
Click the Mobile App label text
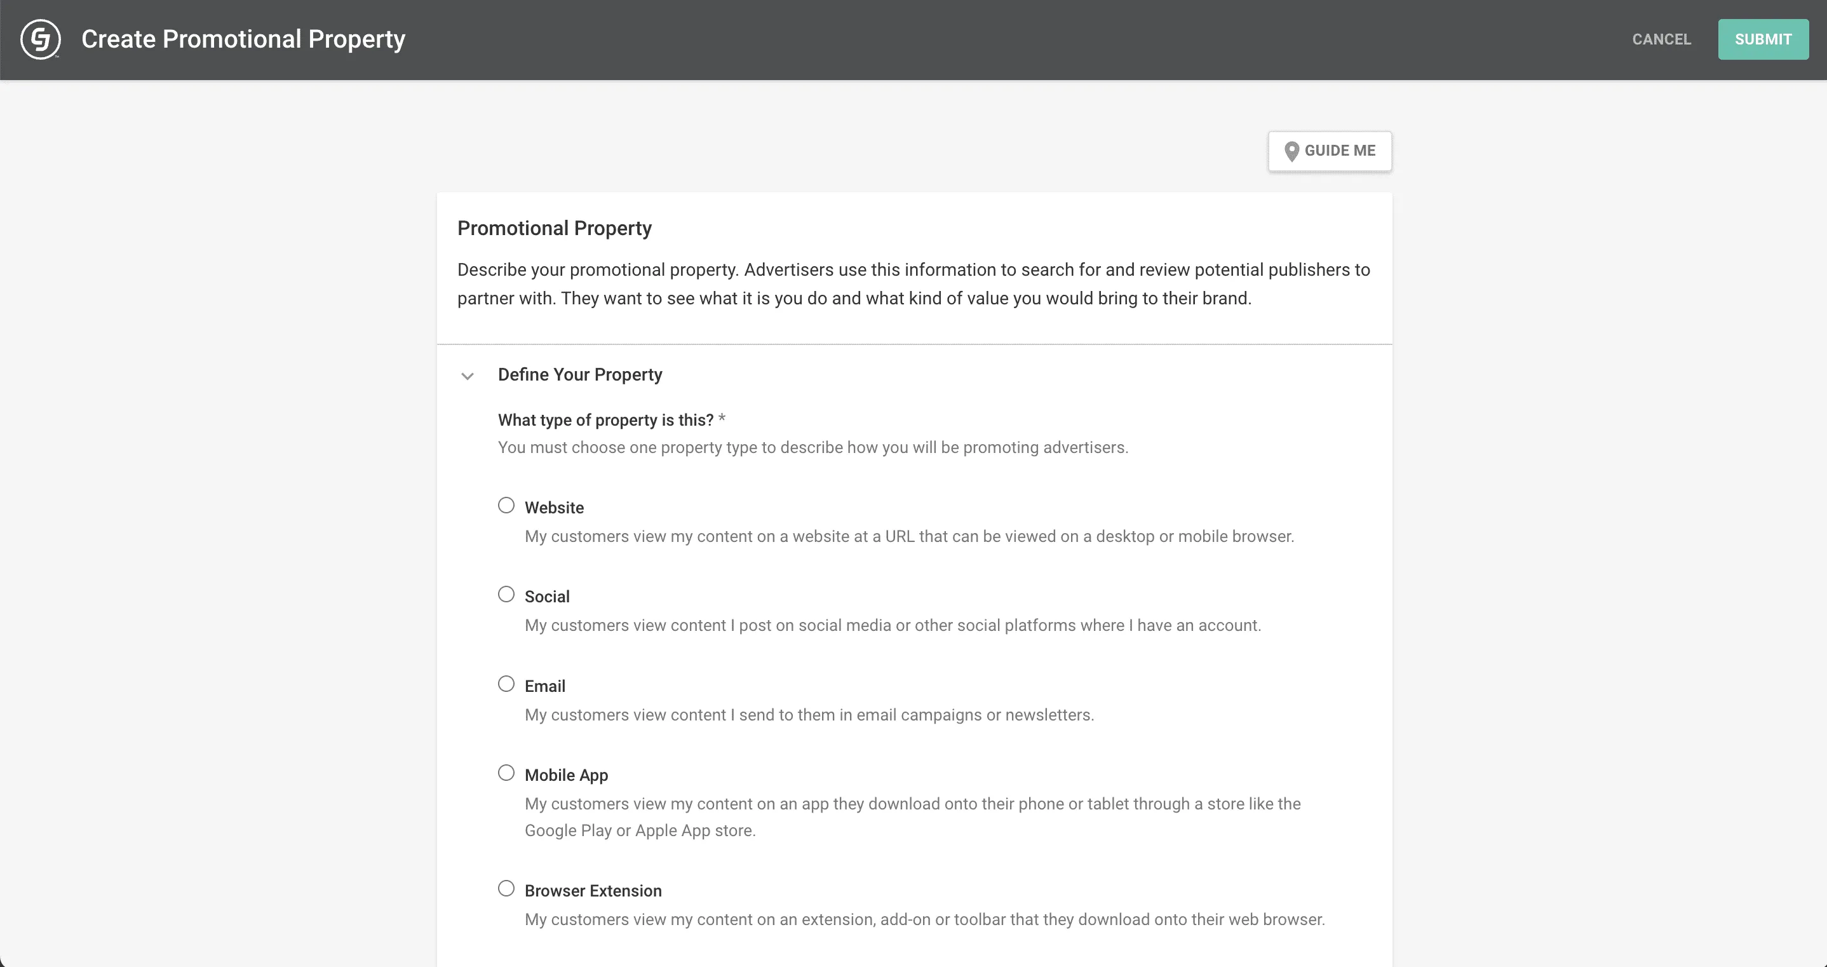566,776
